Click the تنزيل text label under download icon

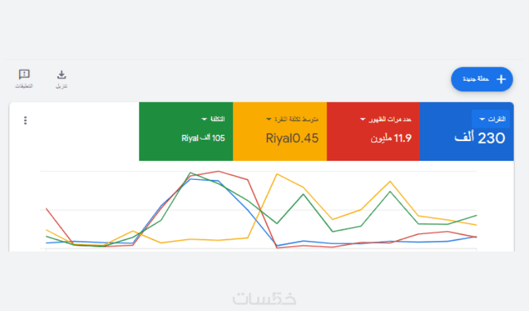[x=61, y=86]
